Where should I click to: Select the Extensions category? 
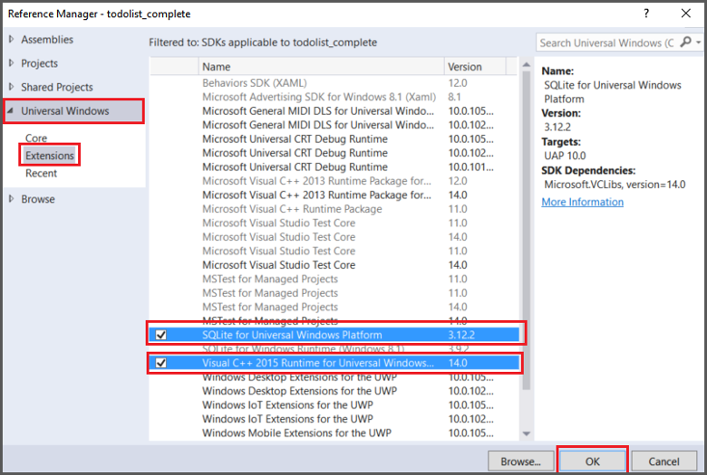pyautogui.click(x=50, y=156)
